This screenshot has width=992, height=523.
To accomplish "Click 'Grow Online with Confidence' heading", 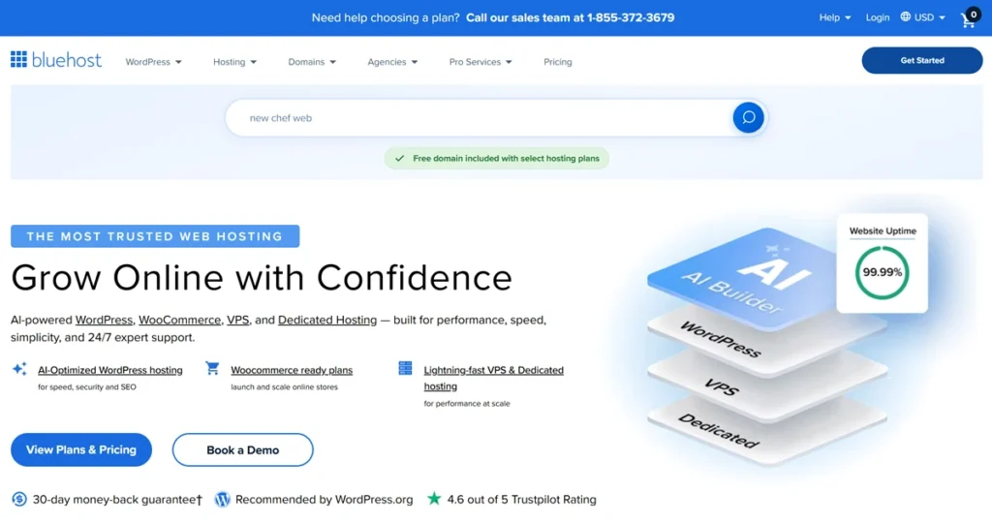I will point(262,278).
